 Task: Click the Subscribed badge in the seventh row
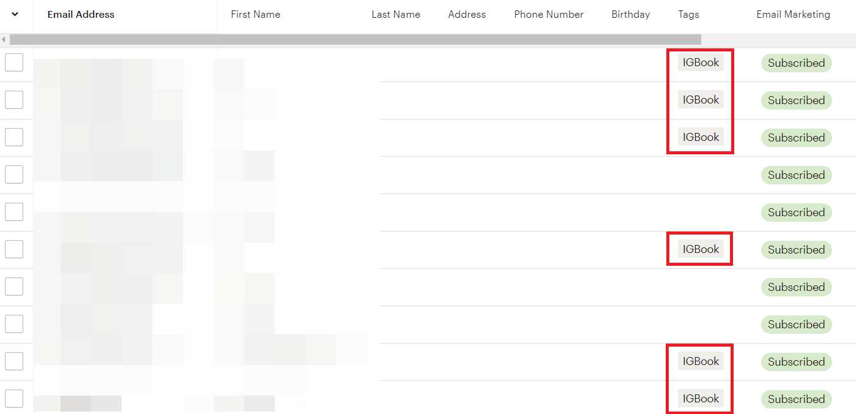797,287
